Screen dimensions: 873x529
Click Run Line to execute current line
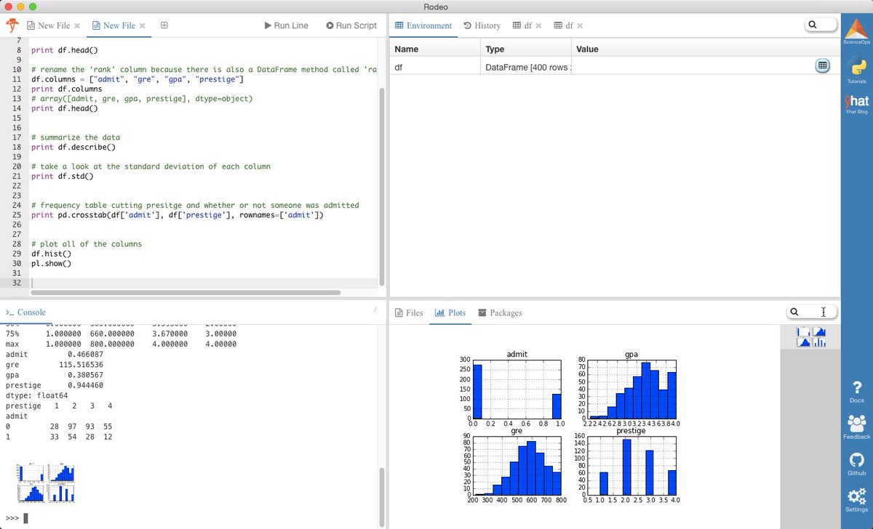(286, 25)
